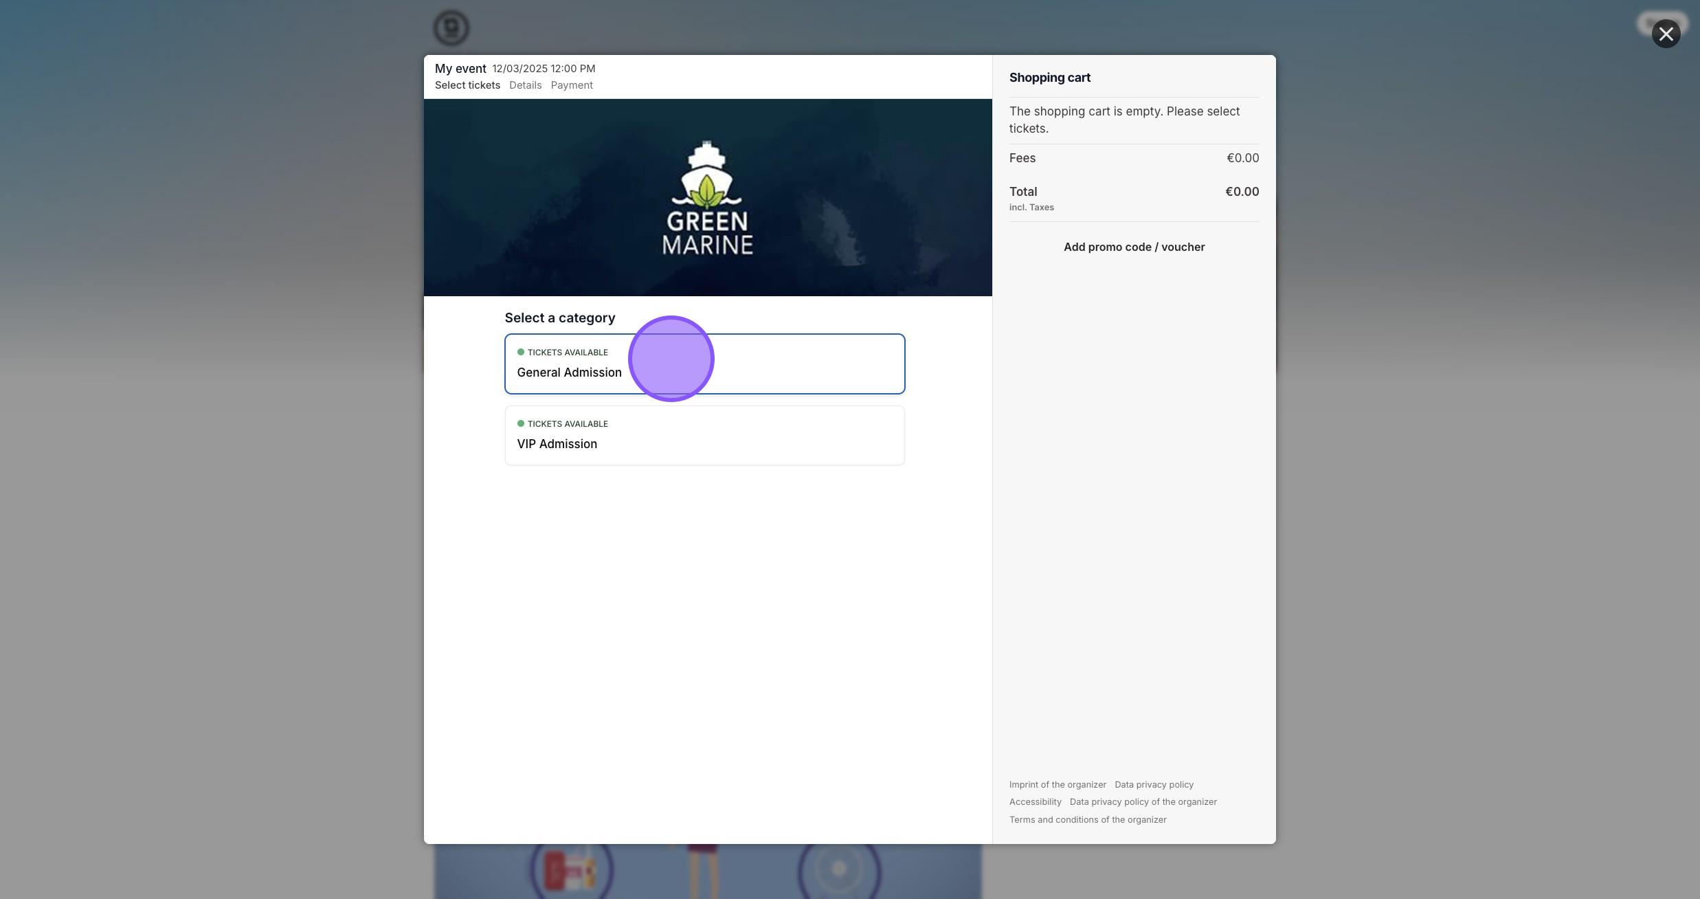1700x899 pixels.
Task: Click the Fees €0.00 amount
Action: 1242,158
